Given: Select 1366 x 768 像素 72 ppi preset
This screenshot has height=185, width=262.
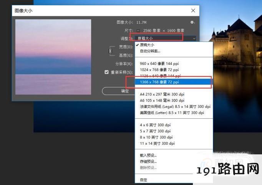Looking at the screenshot, I should (x=174, y=82).
